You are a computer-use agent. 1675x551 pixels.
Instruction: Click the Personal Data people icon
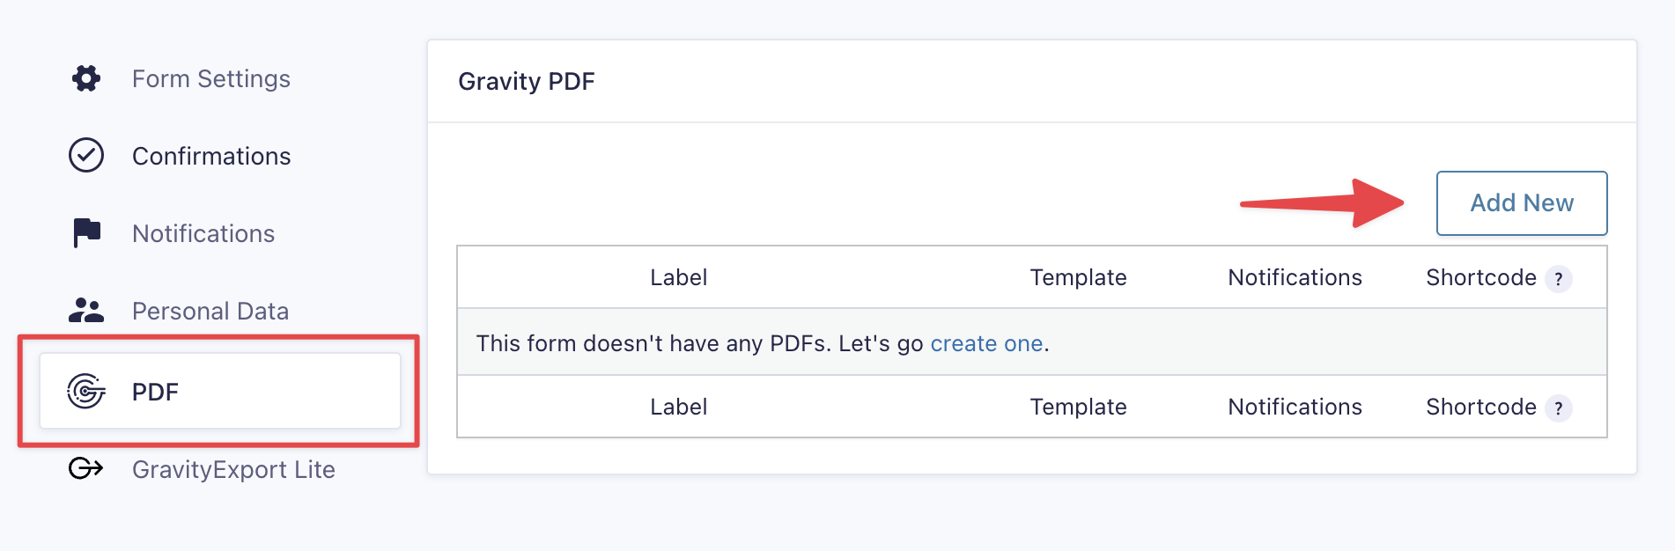(85, 309)
